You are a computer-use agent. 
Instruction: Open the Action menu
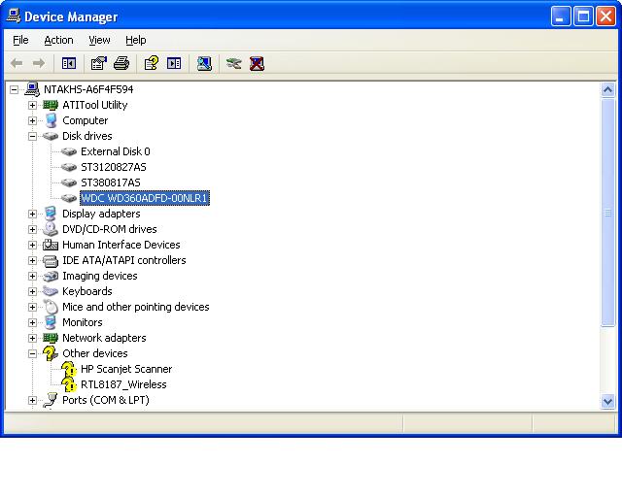pyautogui.click(x=58, y=40)
